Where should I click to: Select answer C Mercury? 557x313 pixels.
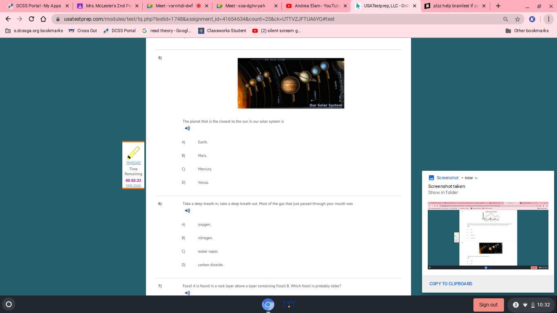205,169
